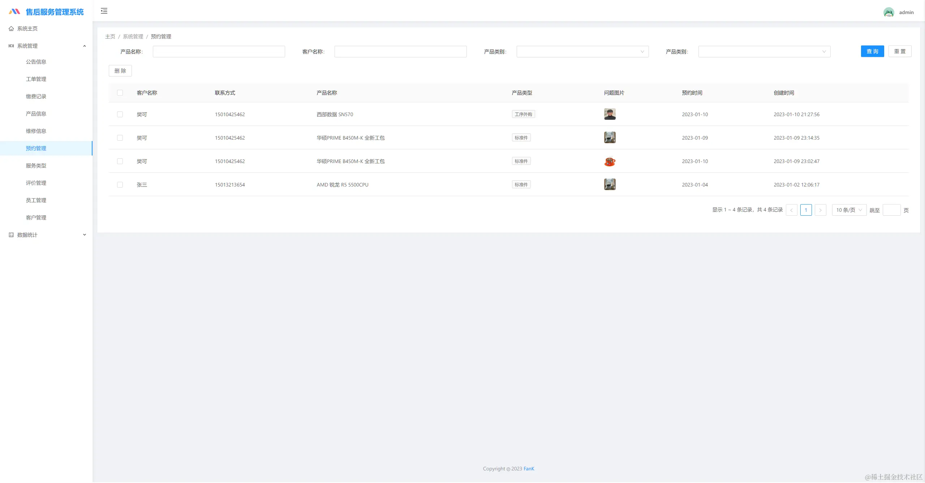The image size is (925, 483).
Task: Open the problem image for 西部数据 SN570
Action: coord(610,114)
